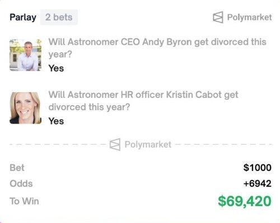
Task: Click the $1000 bet amount
Action: click(x=258, y=168)
